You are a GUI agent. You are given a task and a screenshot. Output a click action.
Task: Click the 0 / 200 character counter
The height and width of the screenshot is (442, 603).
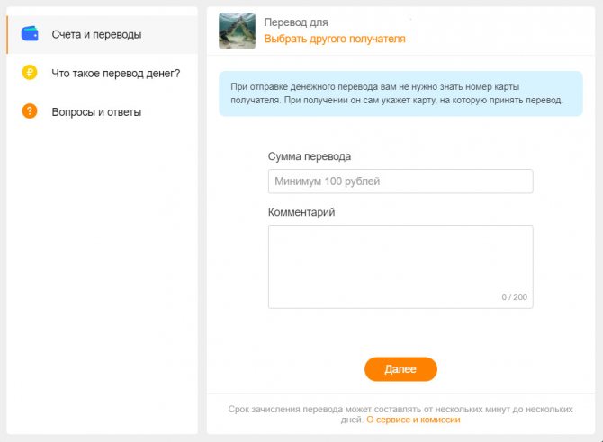[x=514, y=296]
